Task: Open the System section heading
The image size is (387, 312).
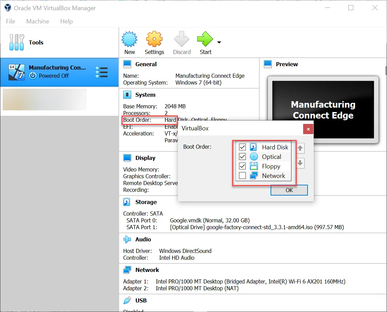Action: tap(145, 95)
